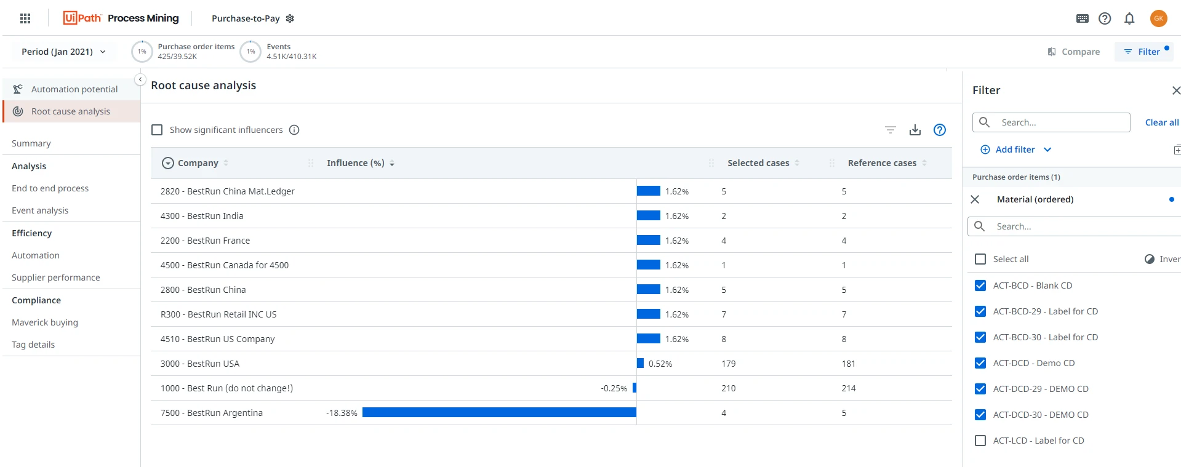Screen dimensions: 1181x467
Task: Uncheck ACT-BCD-30 - Label for CD
Action: click(980, 337)
